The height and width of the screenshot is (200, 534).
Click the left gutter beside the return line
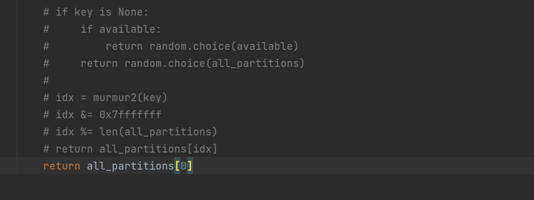tap(8, 166)
